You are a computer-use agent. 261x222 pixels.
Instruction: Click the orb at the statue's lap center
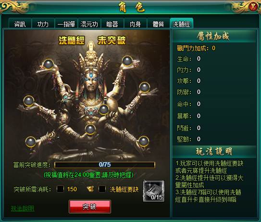coord(90,130)
